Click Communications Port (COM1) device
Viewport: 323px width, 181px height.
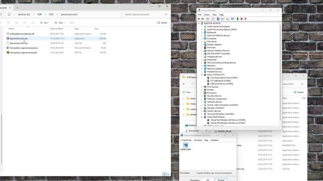pyautogui.click(x=224, y=78)
